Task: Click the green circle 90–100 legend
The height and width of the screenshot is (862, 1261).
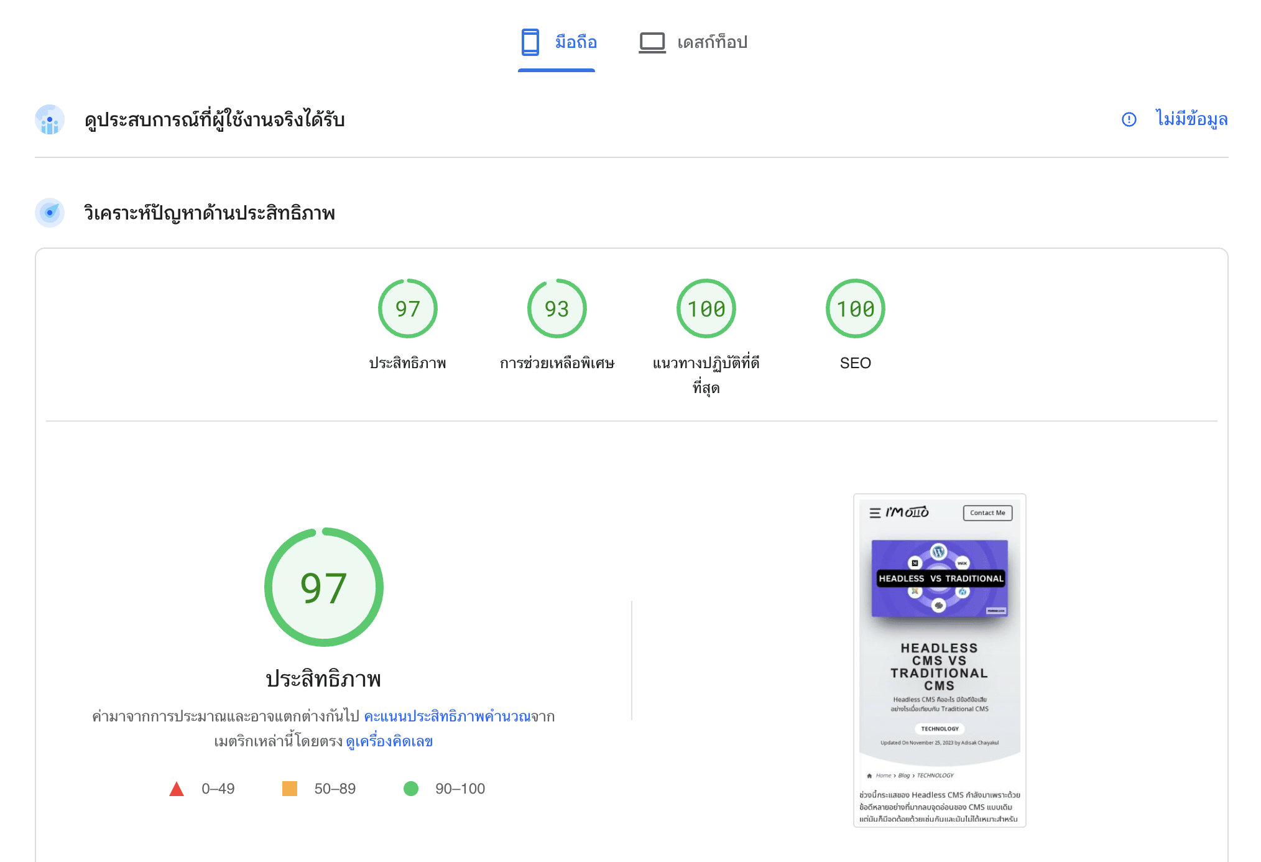Action: pos(411,789)
